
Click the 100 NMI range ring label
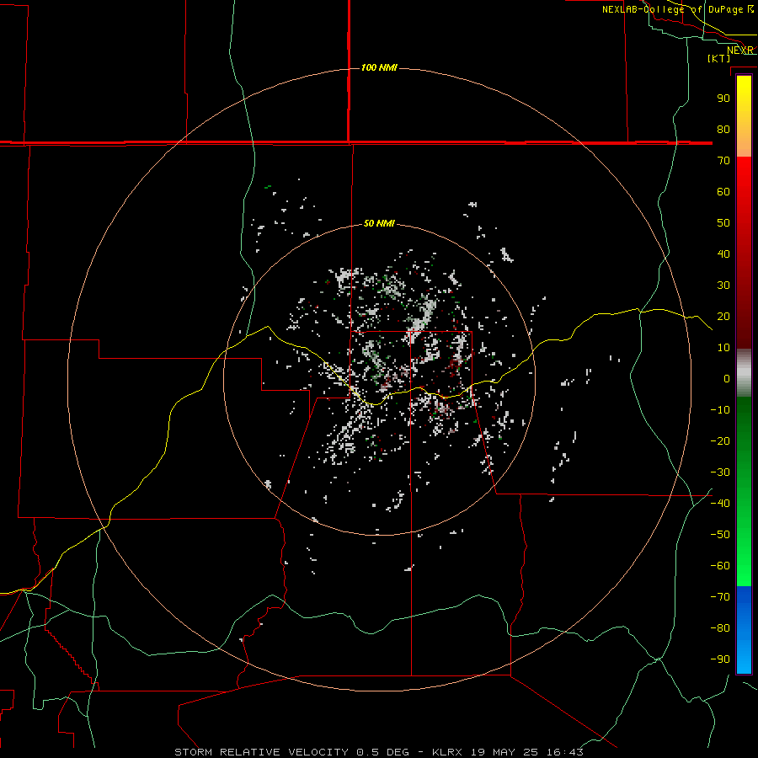click(x=379, y=67)
